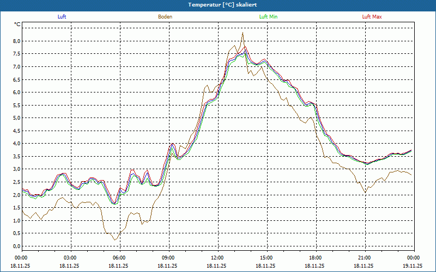Click the lowest dip of the Boden curve
Viewport: 436px width, 272px height.
click(114, 240)
